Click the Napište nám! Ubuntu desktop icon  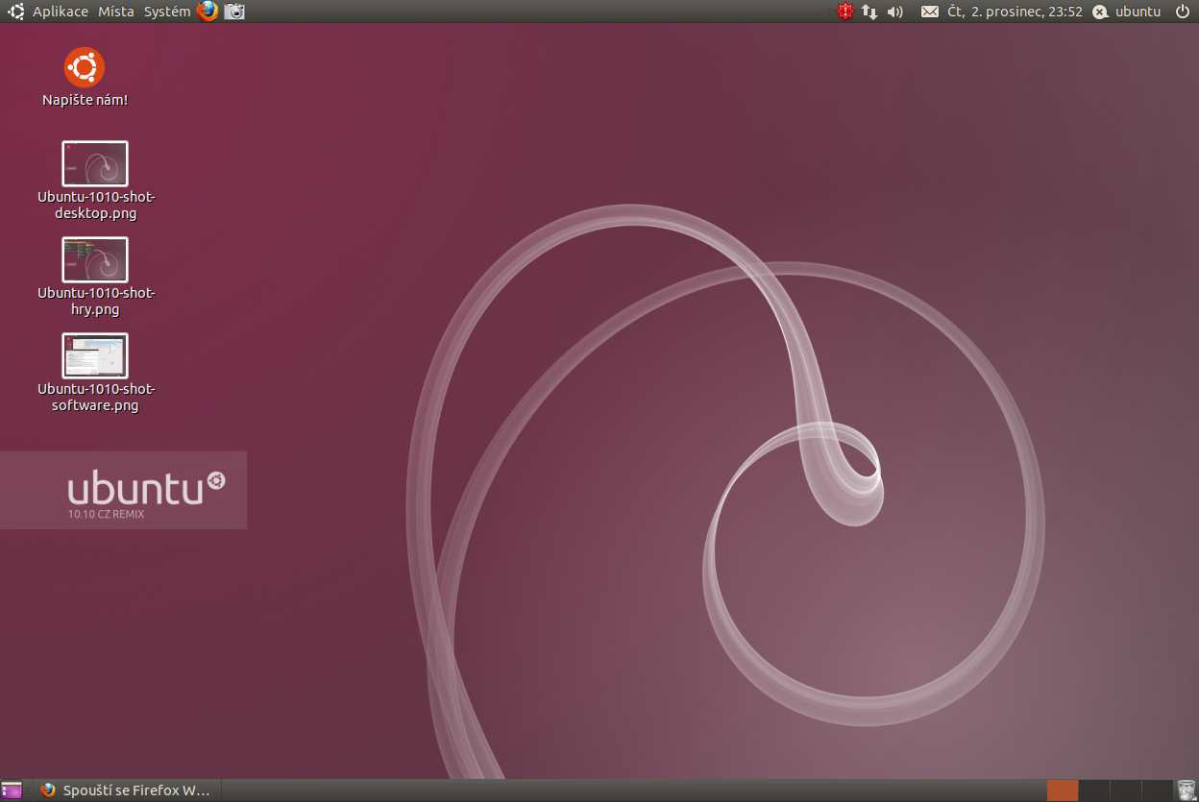(85, 68)
